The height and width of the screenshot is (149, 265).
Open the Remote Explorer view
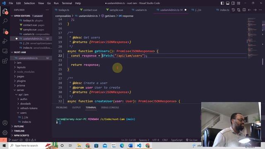(5, 51)
